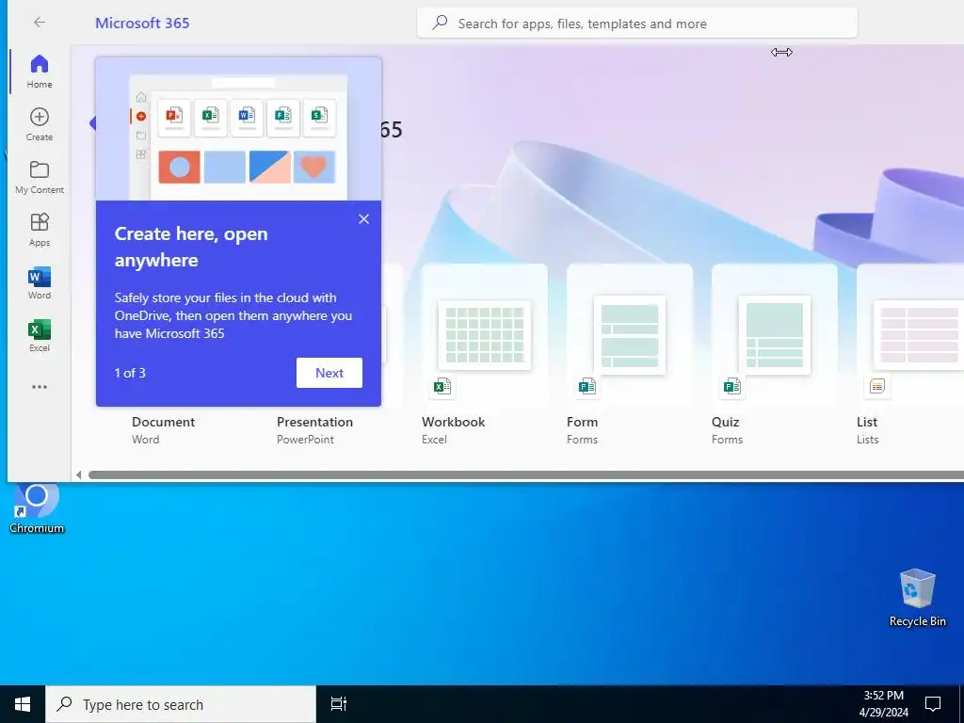The width and height of the screenshot is (964, 723).
Task: Click the Lists icon on the List card
Action: tap(877, 386)
